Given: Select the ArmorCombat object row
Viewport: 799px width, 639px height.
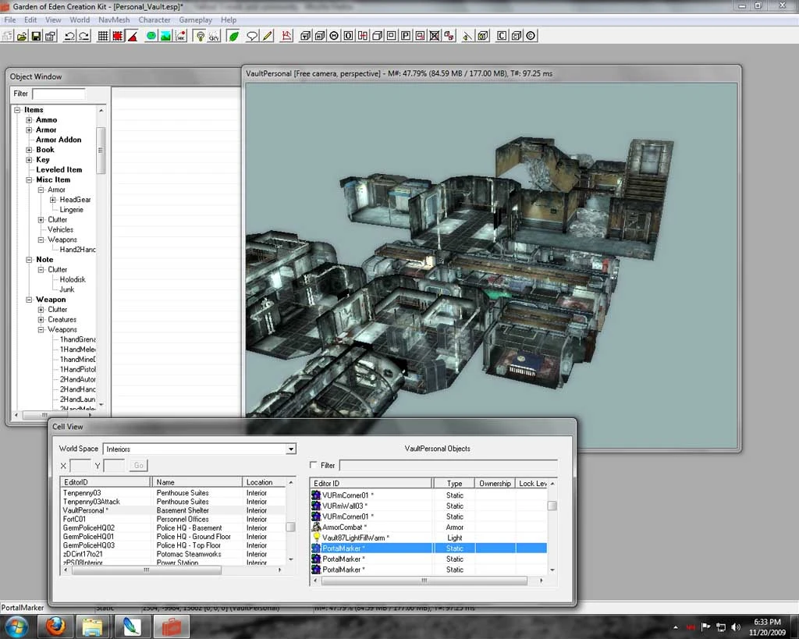Looking at the screenshot, I should point(428,527).
